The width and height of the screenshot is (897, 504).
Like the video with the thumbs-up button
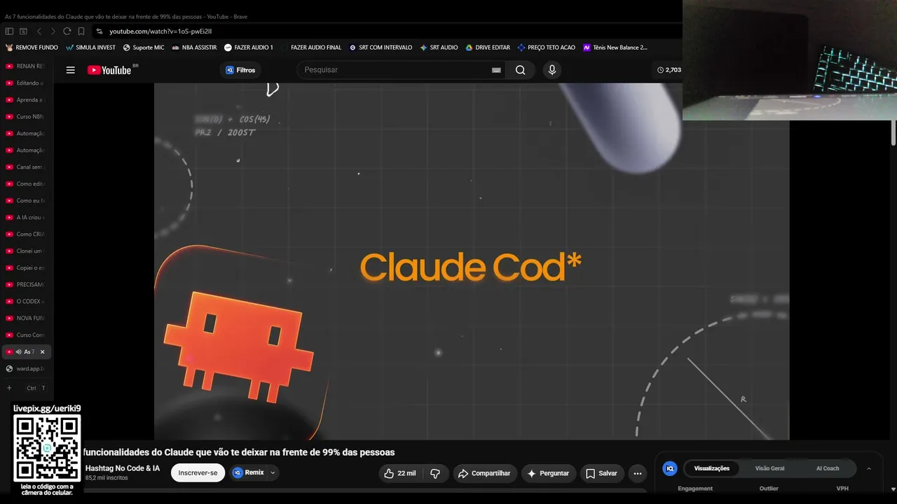(400, 473)
